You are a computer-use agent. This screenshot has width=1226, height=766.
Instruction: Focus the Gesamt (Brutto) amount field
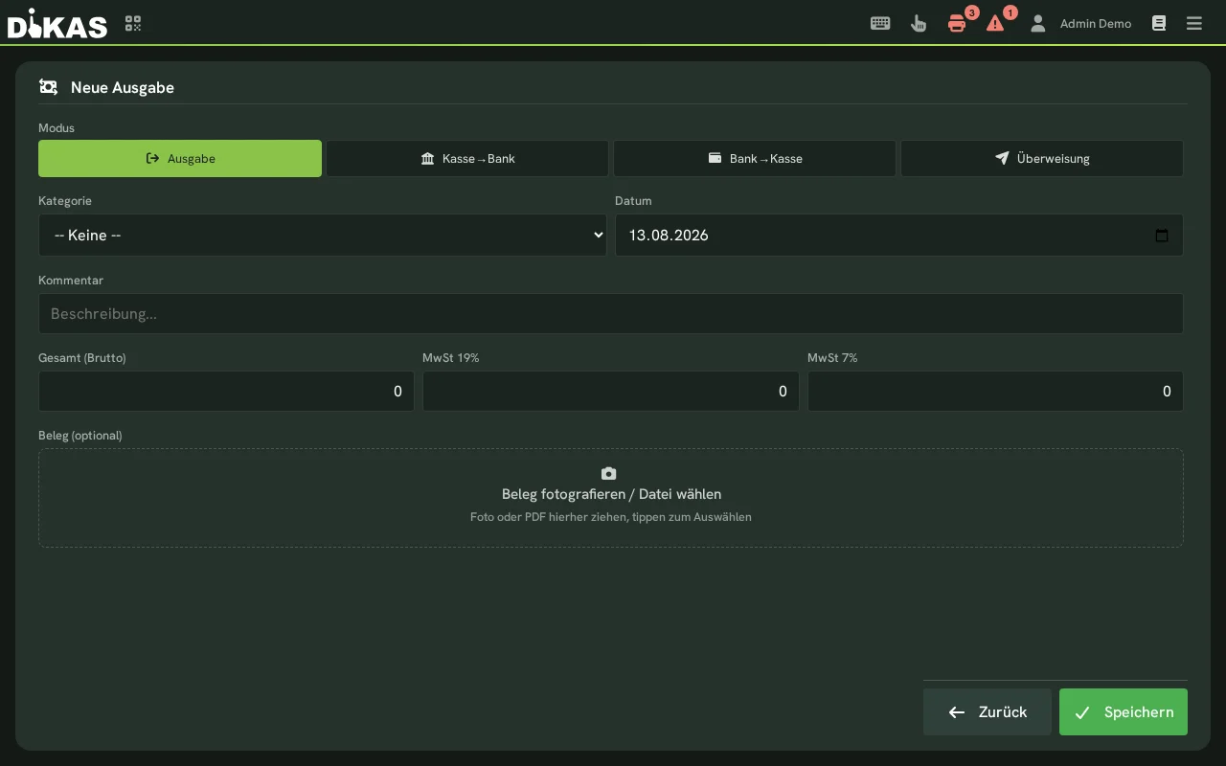coord(226,392)
